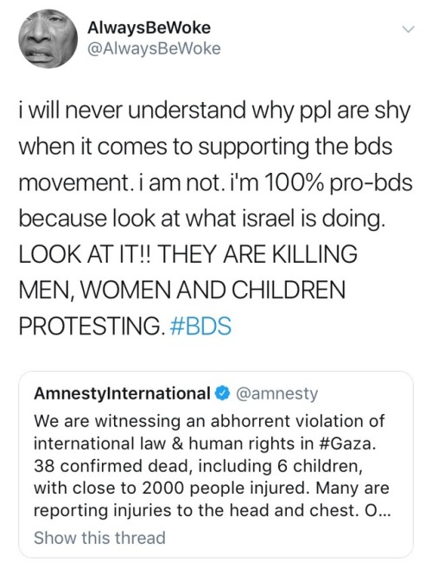Screen dimensions: 432x568
Task: Click Amnesty's blue verified badge
Action: coord(223,393)
